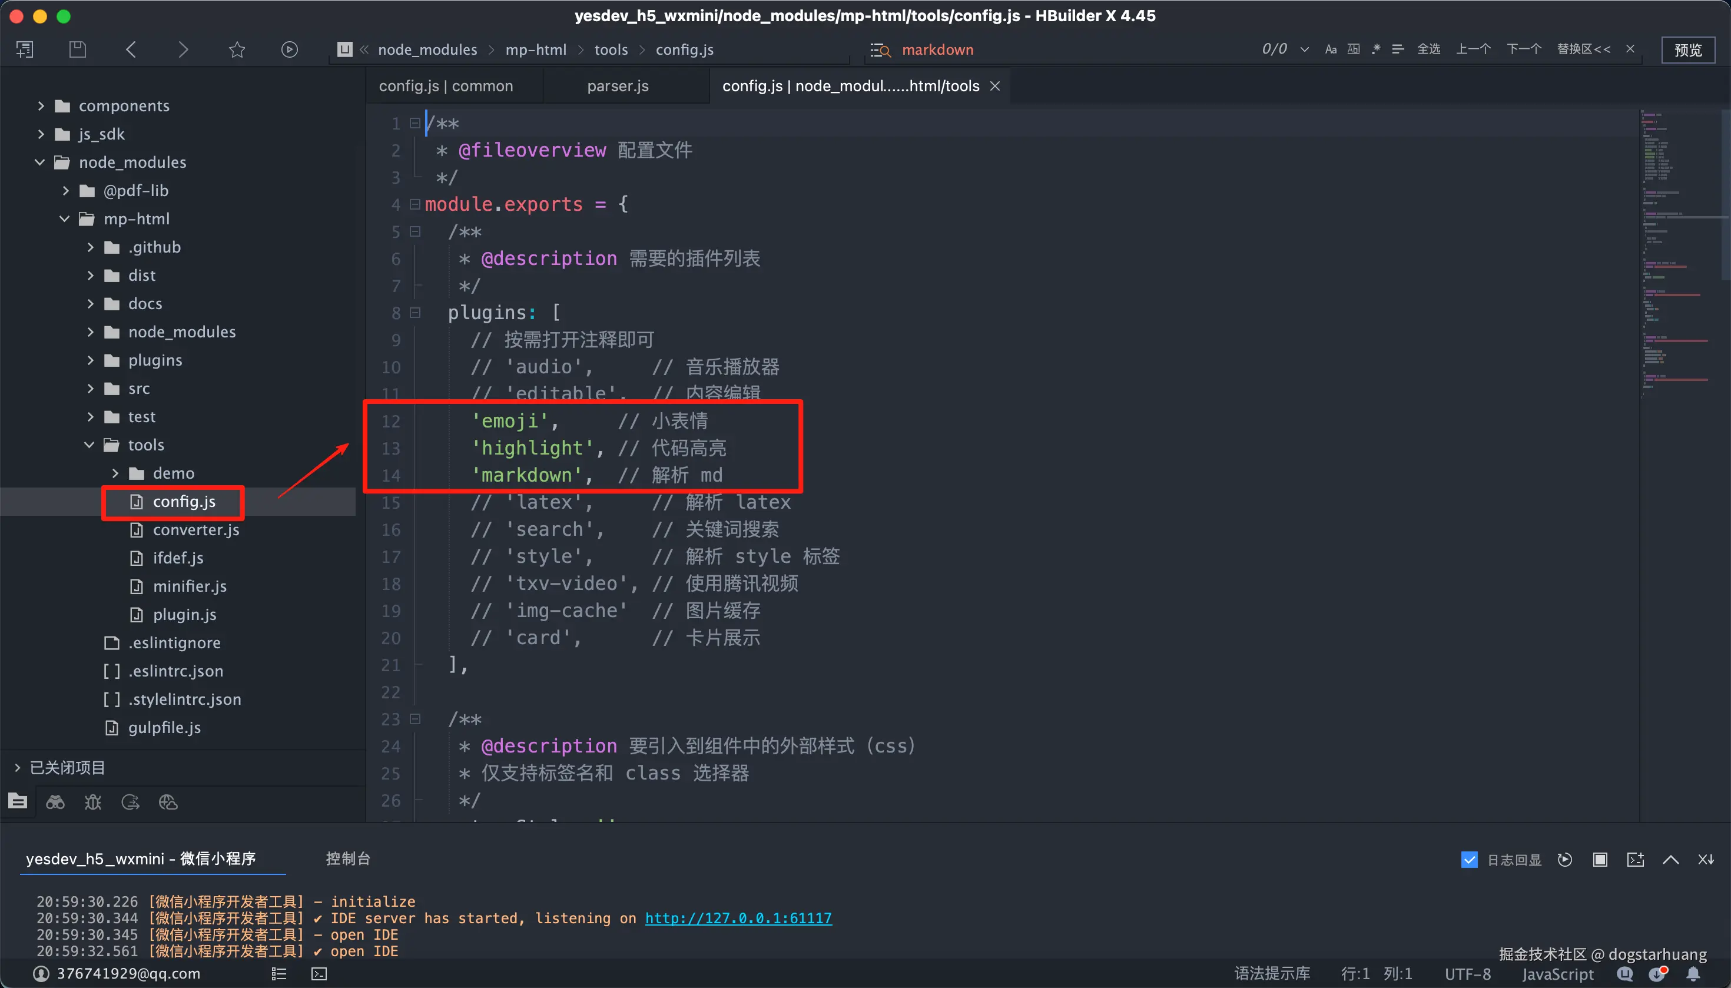Image resolution: width=1731 pixels, height=988 pixels.
Task: Enable regex matching with the .* toggle
Action: [x=1375, y=49]
